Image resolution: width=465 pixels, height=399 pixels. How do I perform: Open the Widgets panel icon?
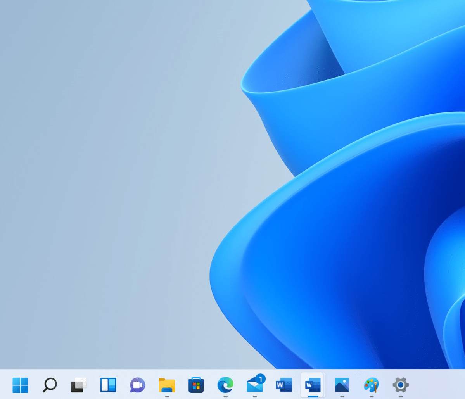(x=108, y=385)
